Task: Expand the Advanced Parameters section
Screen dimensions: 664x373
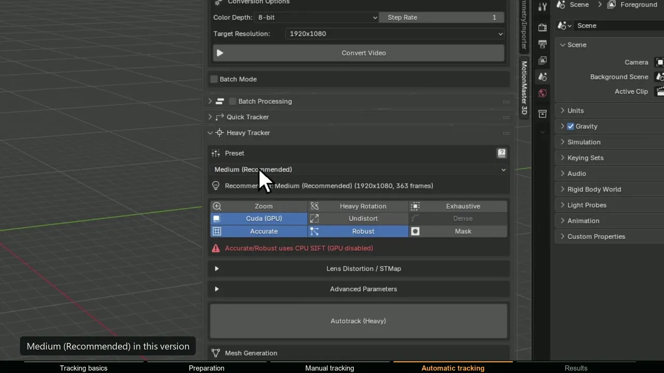Action: coord(358,289)
